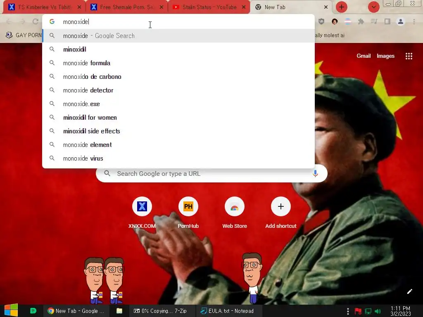The image size is (423, 317).
Task: Open the clock showing 1:11 PM
Action: click(x=400, y=311)
